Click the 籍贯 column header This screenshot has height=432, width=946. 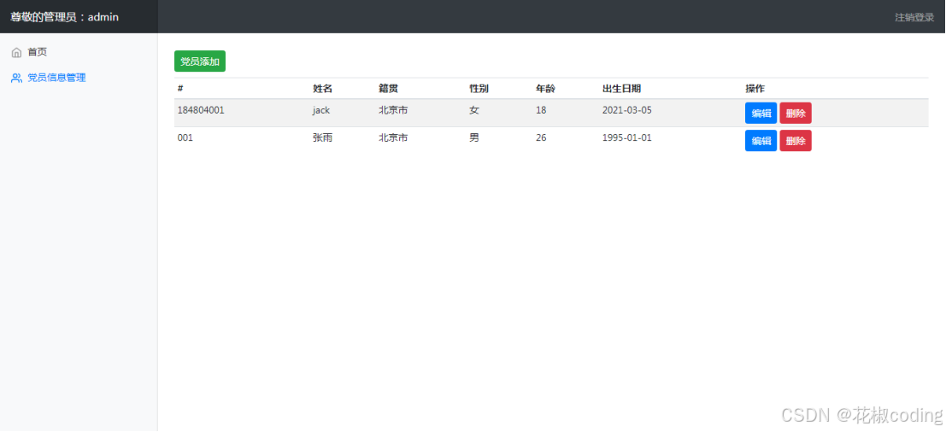[388, 89]
